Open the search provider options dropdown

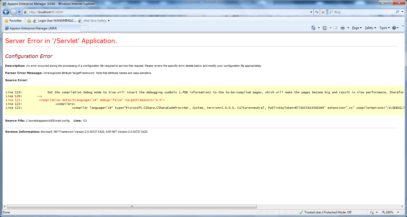pyautogui.click(x=402, y=12)
